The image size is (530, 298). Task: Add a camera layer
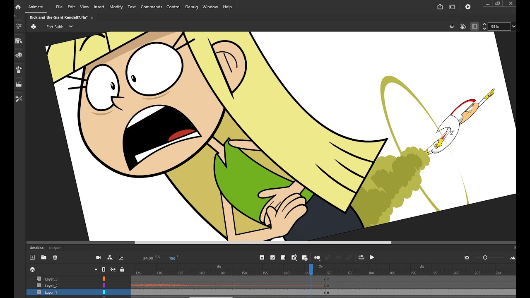tap(99, 257)
